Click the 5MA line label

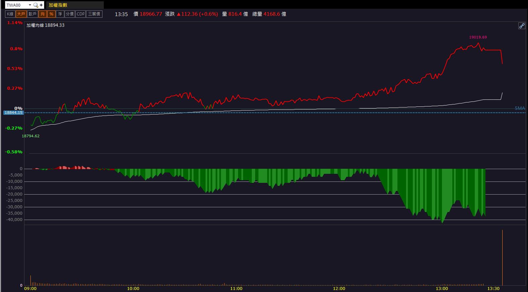coord(520,108)
